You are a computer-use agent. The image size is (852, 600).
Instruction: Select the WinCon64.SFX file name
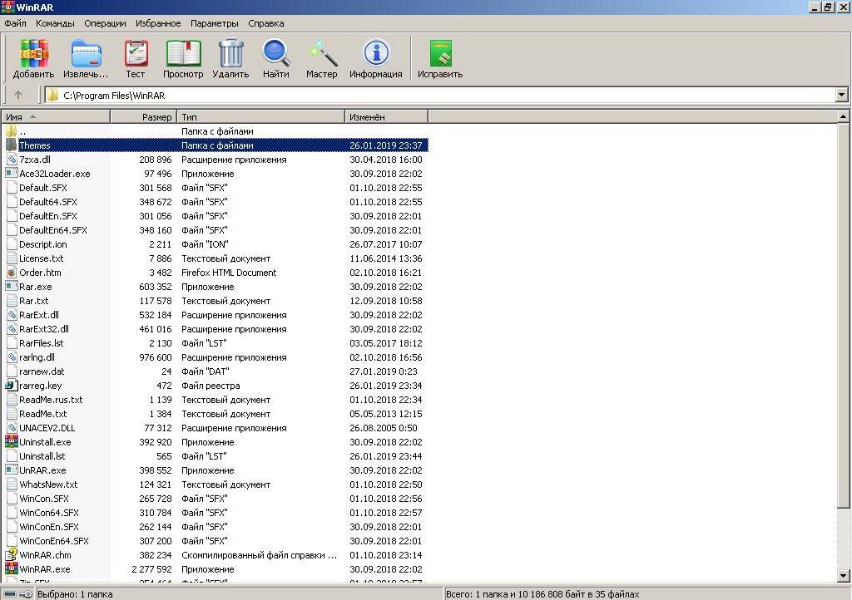point(49,512)
